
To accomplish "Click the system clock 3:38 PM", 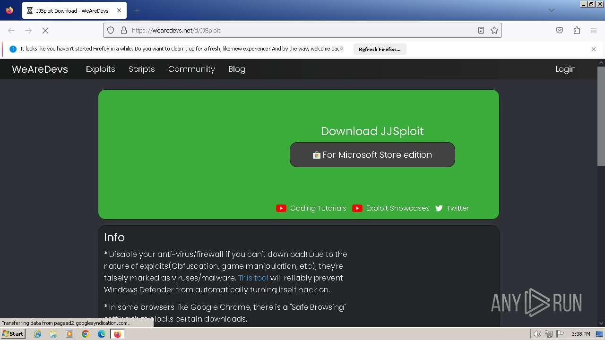I will (580, 334).
